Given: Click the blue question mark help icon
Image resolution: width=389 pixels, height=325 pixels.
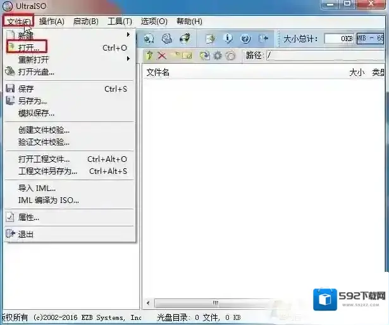Looking at the screenshot, I should click(x=245, y=39).
